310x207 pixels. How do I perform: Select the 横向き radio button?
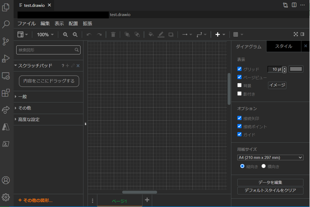[x=263, y=166]
